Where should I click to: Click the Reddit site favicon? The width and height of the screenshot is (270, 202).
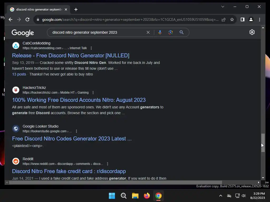16,161
